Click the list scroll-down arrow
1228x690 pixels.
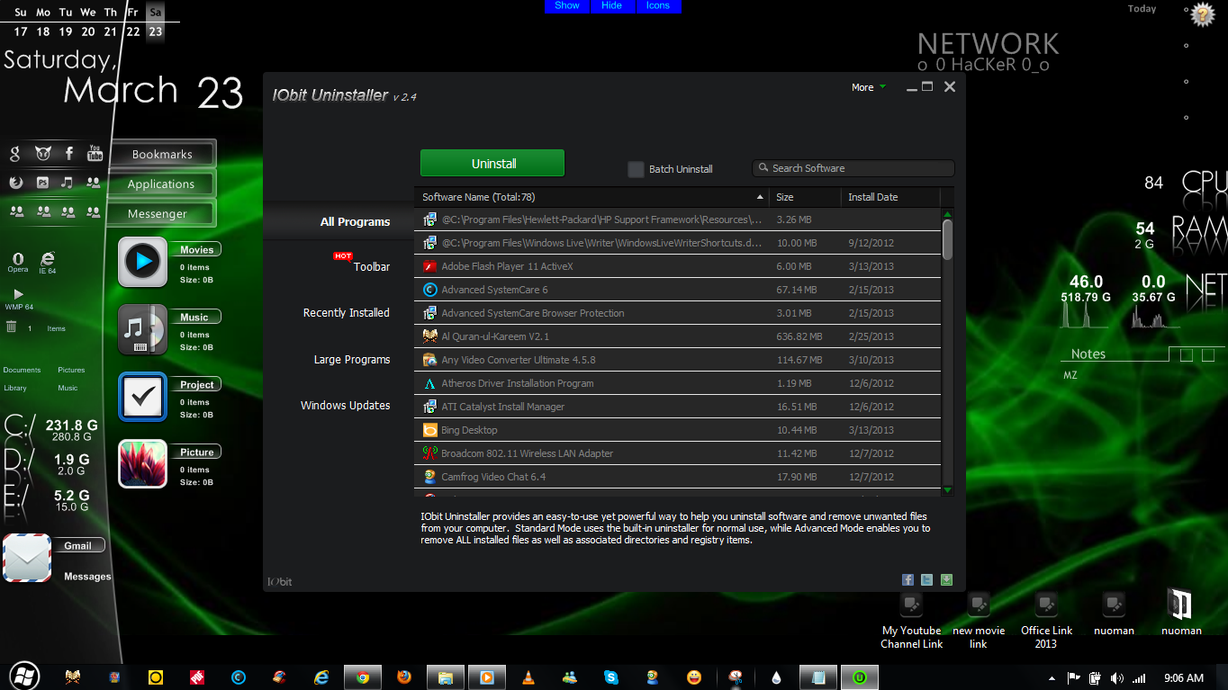[947, 489]
